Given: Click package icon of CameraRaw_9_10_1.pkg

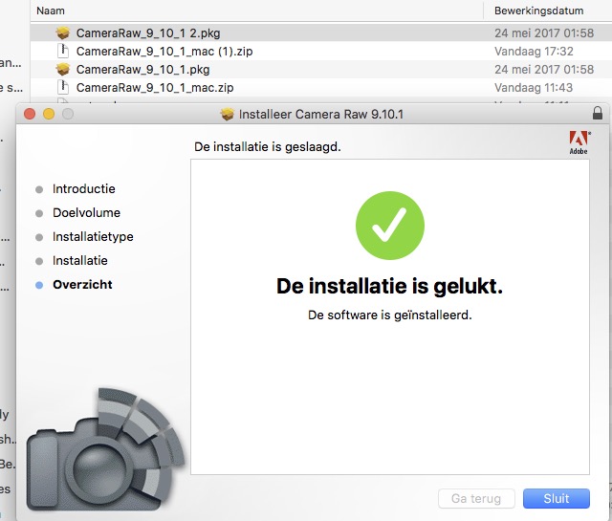Looking at the screenshot, I should tap(63, 70).
